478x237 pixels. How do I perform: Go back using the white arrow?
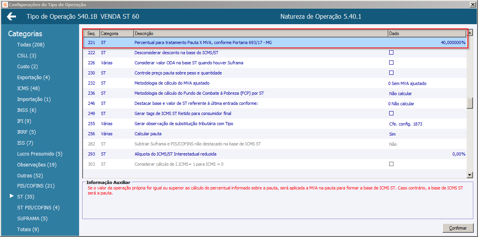[12, 16]
